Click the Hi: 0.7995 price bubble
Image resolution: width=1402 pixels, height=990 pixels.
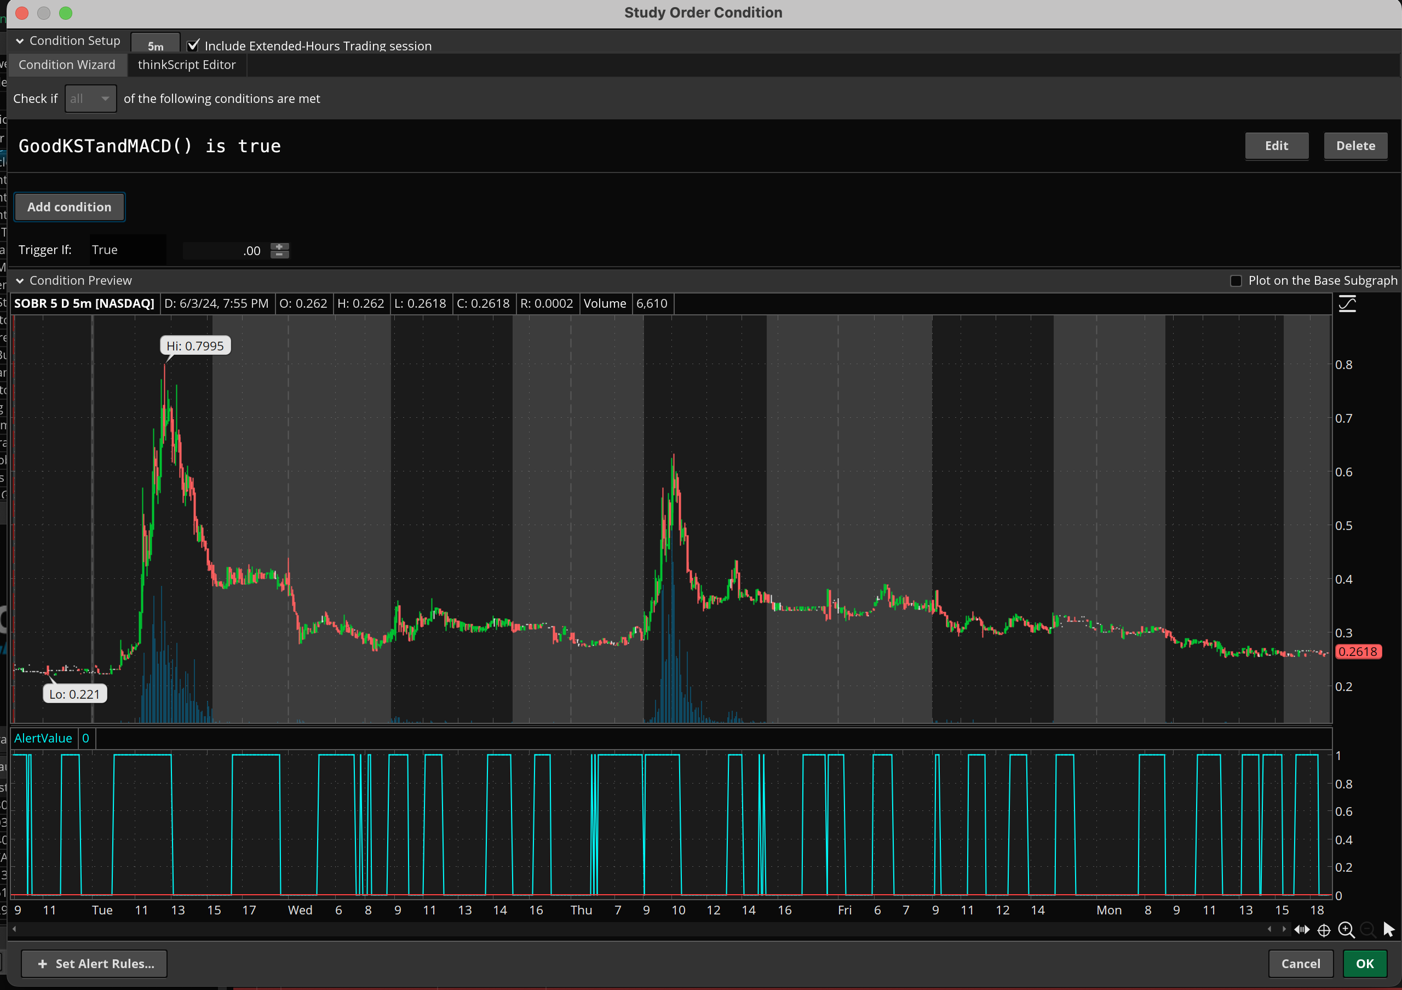click(196, 346)
